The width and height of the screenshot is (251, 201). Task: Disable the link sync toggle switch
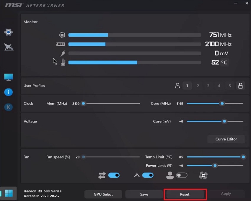click(x=114, y=175)
